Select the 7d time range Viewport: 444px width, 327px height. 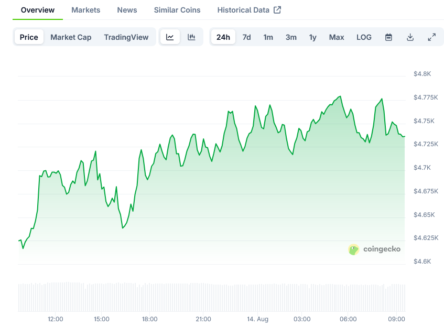pyautogui.click(x=246, y=37)
